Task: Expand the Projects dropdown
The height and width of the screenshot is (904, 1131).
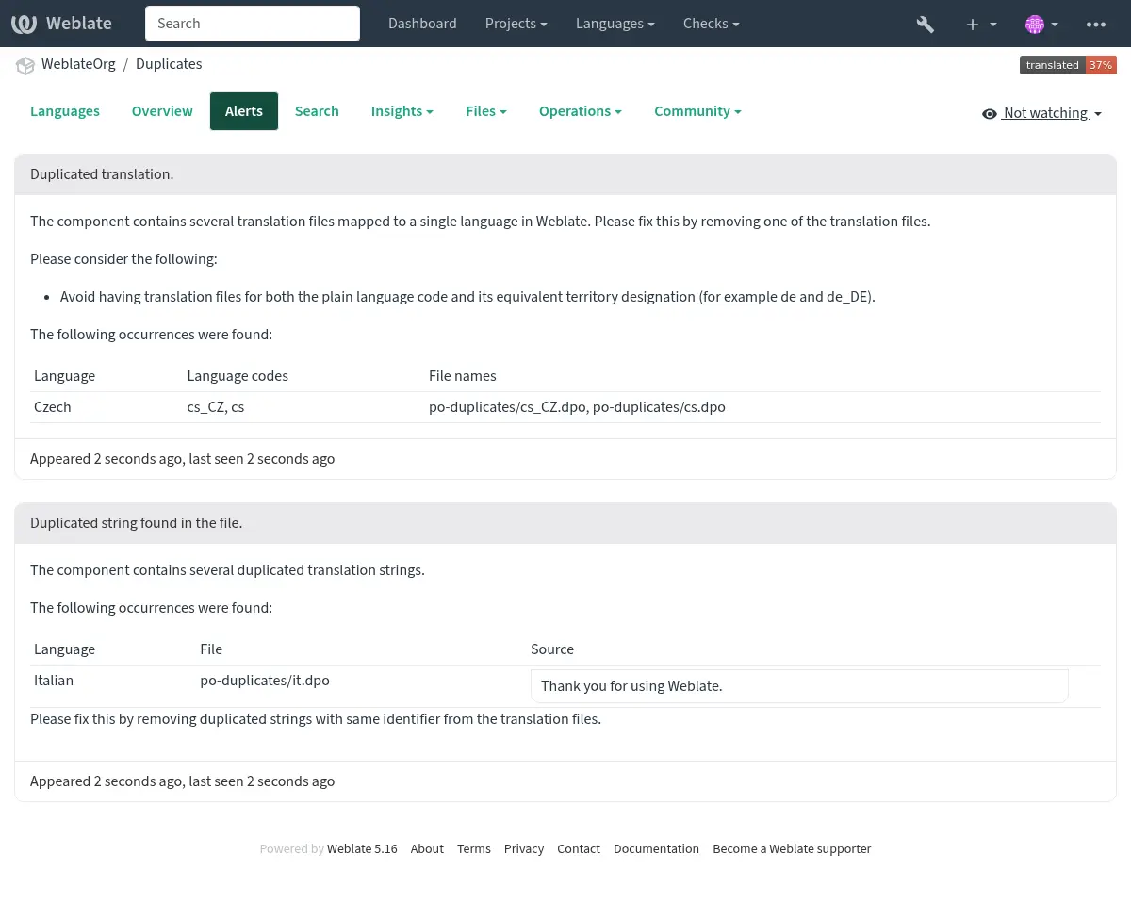Action: point(516,24)
